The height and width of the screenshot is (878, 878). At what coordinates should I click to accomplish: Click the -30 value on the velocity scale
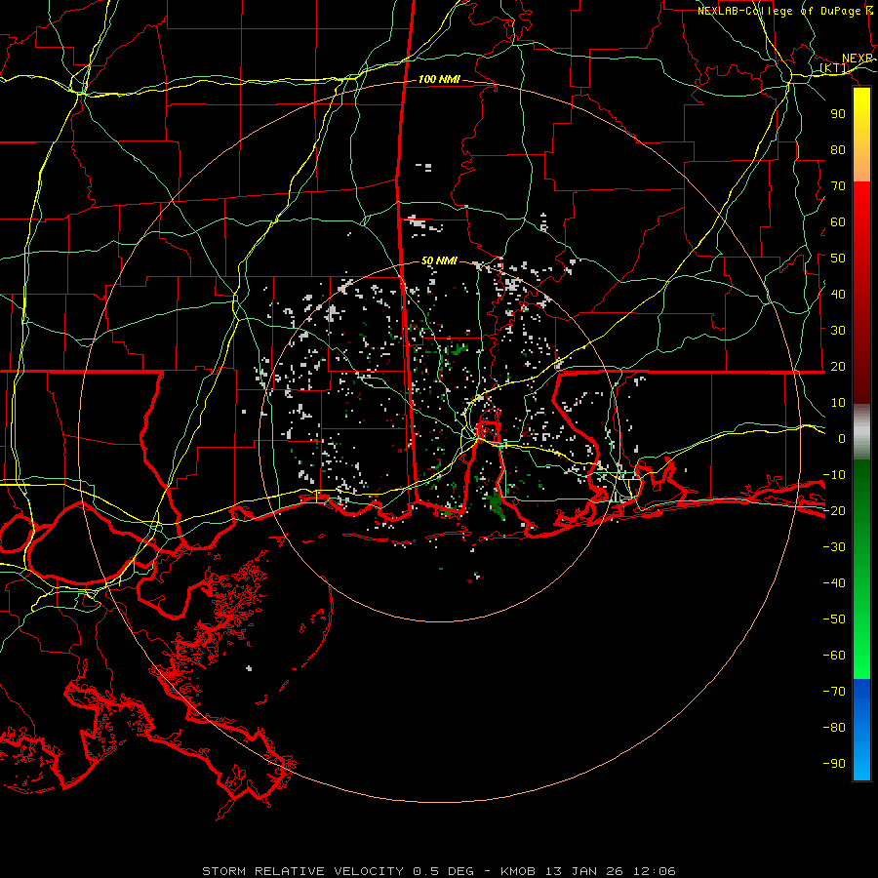pos(834,547)
